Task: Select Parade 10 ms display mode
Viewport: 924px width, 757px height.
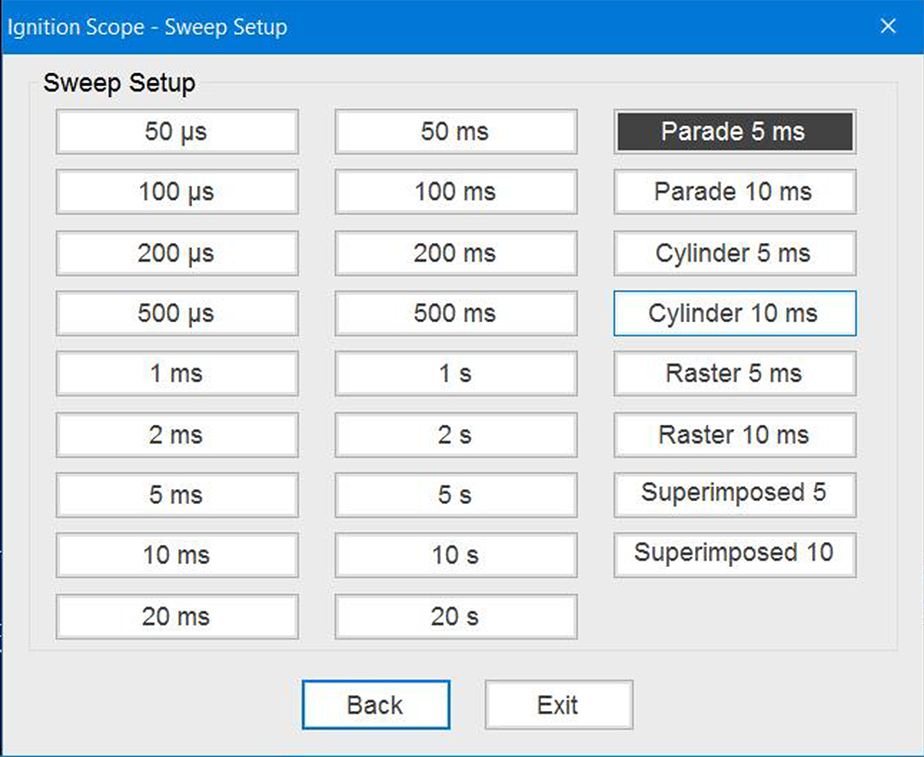Action: [734, 192]
